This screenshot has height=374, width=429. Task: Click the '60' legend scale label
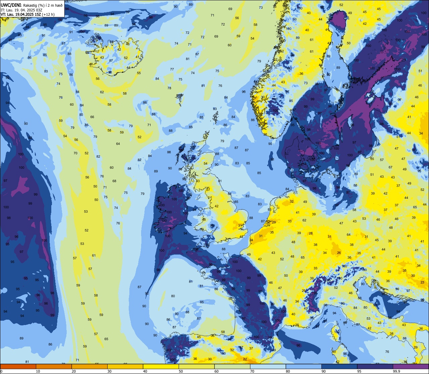click(217, 371)
